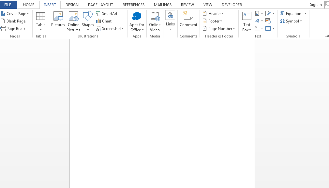Open the MAILINGS ribbon tab
The width and height of the screenshot is (329, 188).
pyautogui.click(x=162, y=5)
